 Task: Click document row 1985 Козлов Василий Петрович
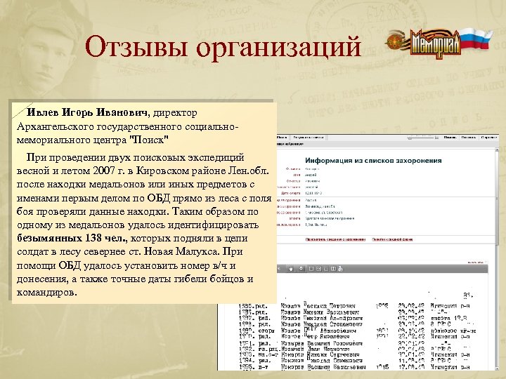354,306
